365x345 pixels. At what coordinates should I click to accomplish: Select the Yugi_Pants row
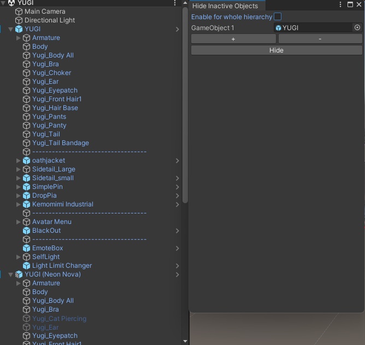click(x=91, y=117)
